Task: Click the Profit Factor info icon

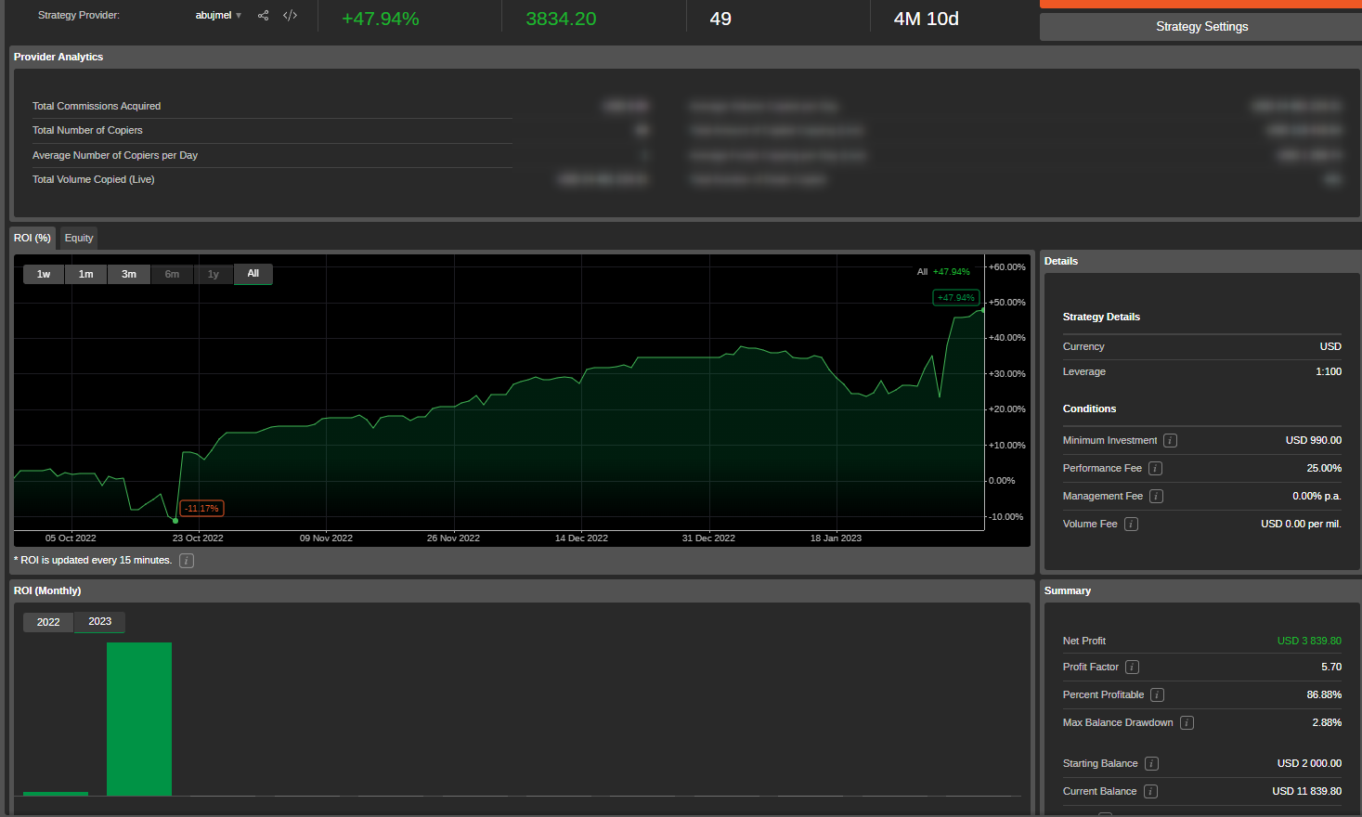Action: coord(1132,668)
